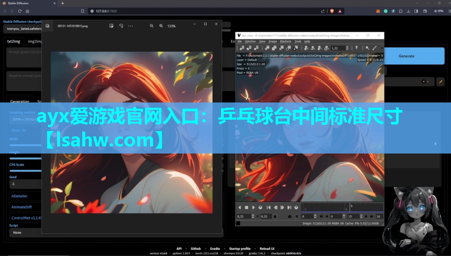Expand the ControlNet v1.1.4 section
Viewport: 451px width, 256px height.
pos(26,218)
